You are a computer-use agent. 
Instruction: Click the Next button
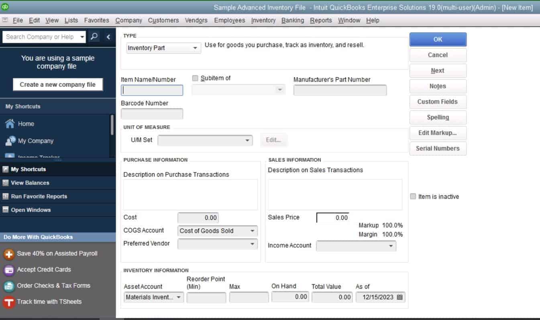point(438,71)
